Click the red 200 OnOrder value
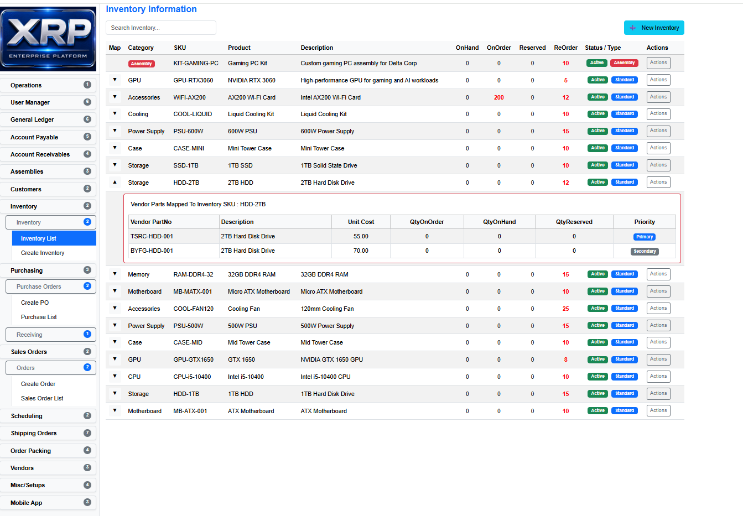 pyautogui.click(x=499, y=97)
